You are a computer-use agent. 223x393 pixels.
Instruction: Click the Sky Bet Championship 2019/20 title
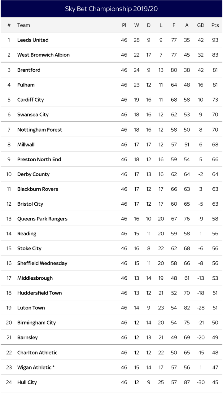coord(111,9)
